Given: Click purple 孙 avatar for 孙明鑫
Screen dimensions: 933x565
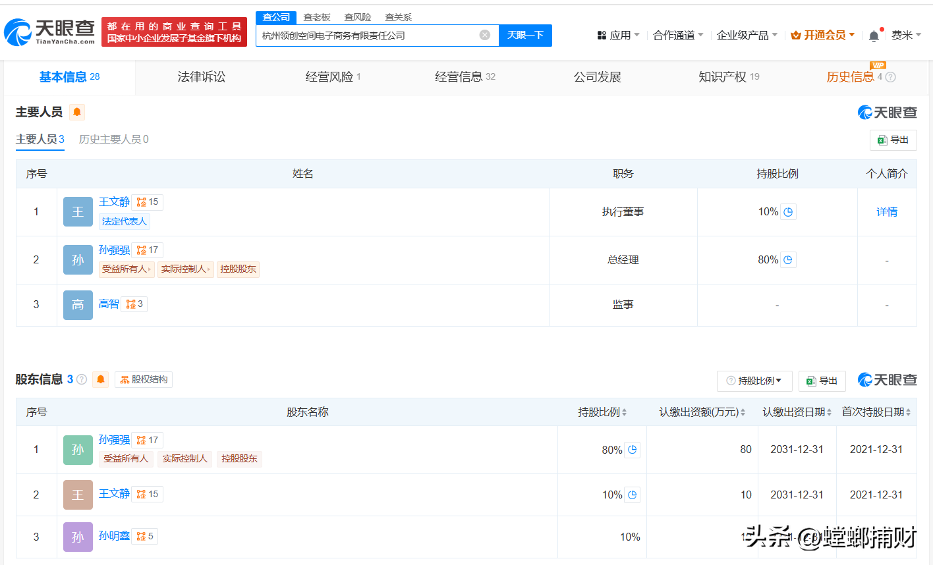Looking at the screenshot, I should (x=78, y=537).
